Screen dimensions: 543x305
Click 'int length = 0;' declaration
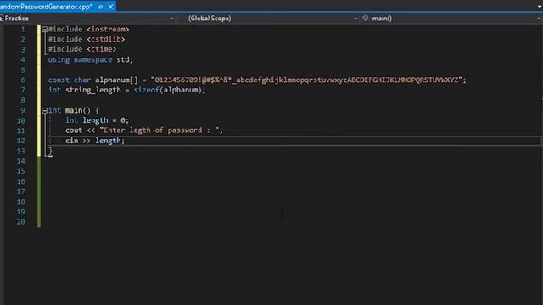point(97,120)
